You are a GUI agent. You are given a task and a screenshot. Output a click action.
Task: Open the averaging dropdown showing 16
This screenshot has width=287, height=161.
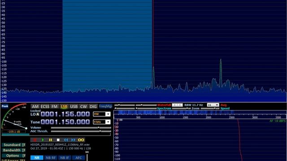click(x=213, y=105)
